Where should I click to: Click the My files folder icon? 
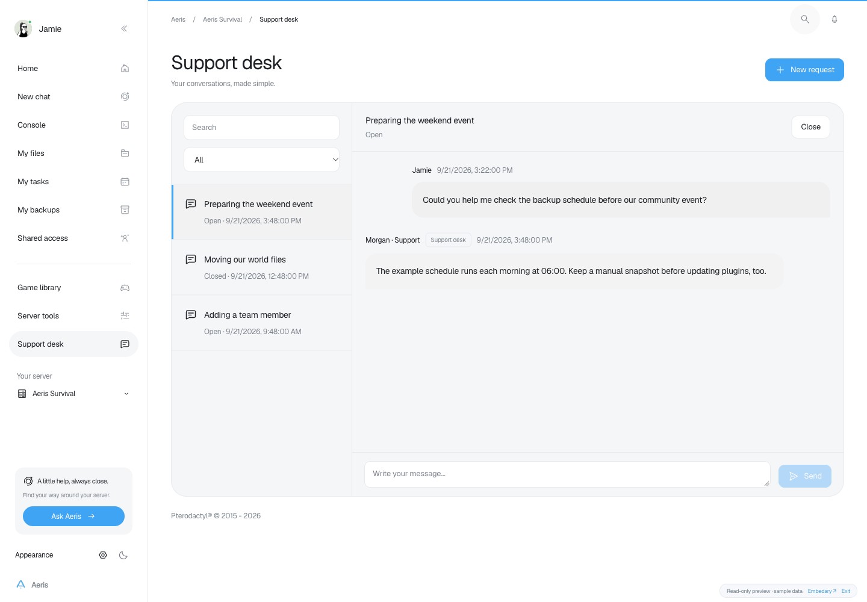[x=125, y=153]
